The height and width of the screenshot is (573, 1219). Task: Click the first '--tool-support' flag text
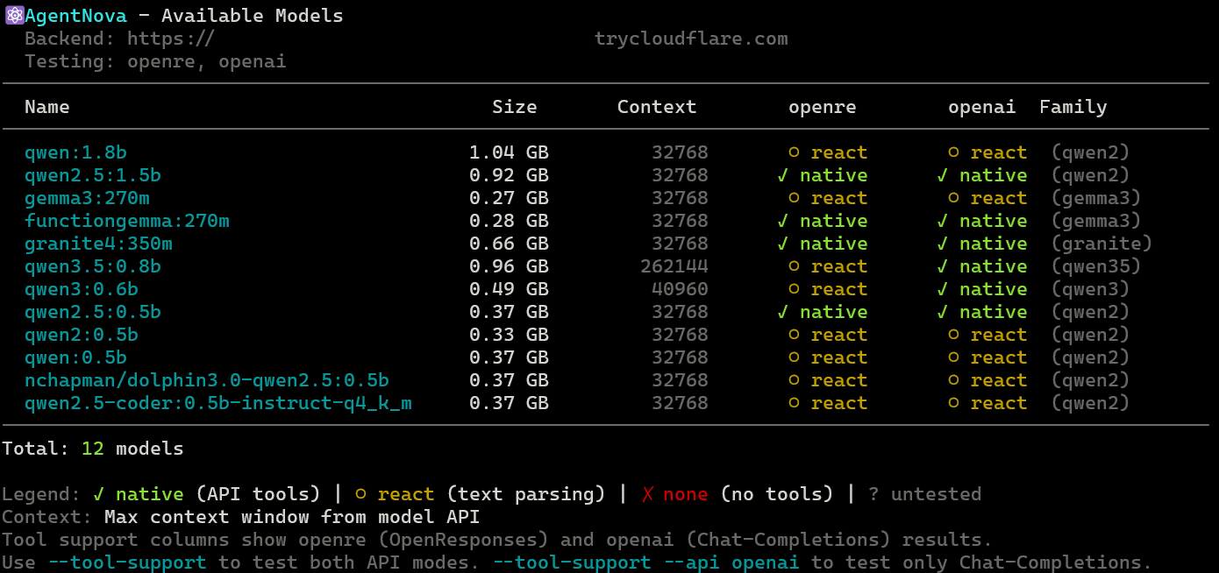pyautogui.click(x=127, y=562)
